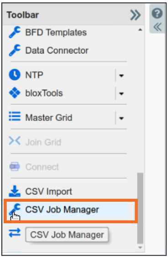Expand the Master Grid dropdown arrow

tap(121, 118)
